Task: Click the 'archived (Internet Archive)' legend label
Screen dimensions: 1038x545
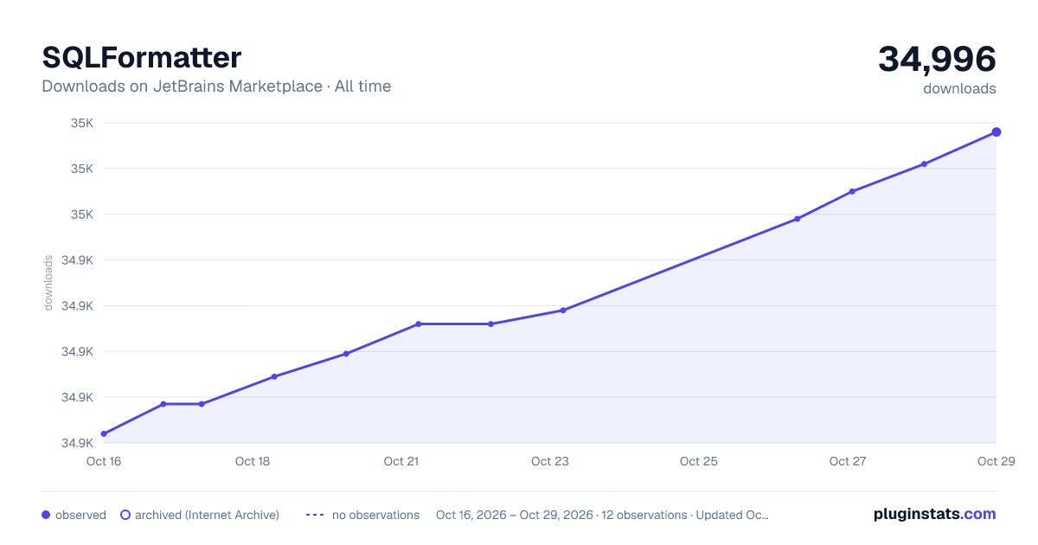Action: pos(207,515)
